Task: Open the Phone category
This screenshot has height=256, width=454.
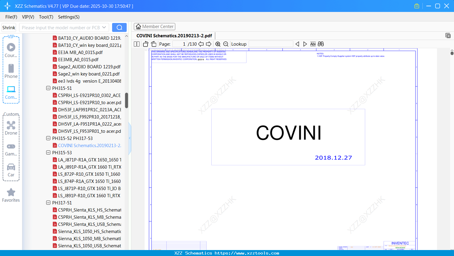Action: coord(11,71)
